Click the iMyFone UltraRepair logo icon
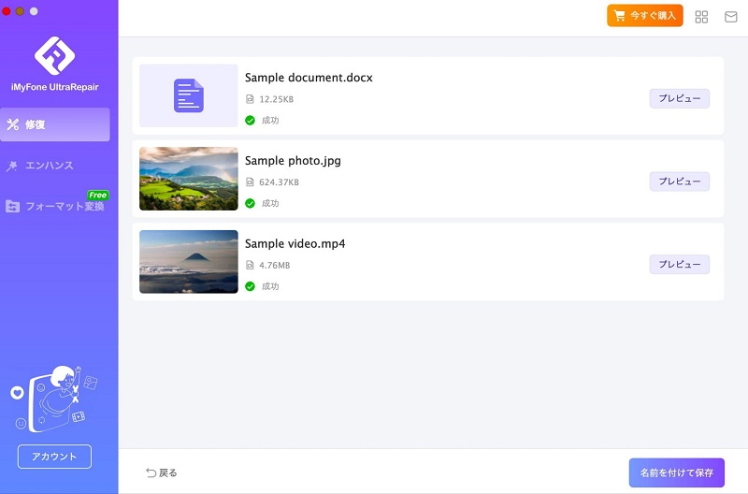 (x=54, y=55)
